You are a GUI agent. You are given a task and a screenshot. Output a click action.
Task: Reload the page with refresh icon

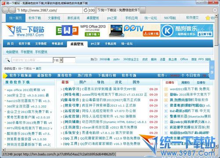pos(85,10)
